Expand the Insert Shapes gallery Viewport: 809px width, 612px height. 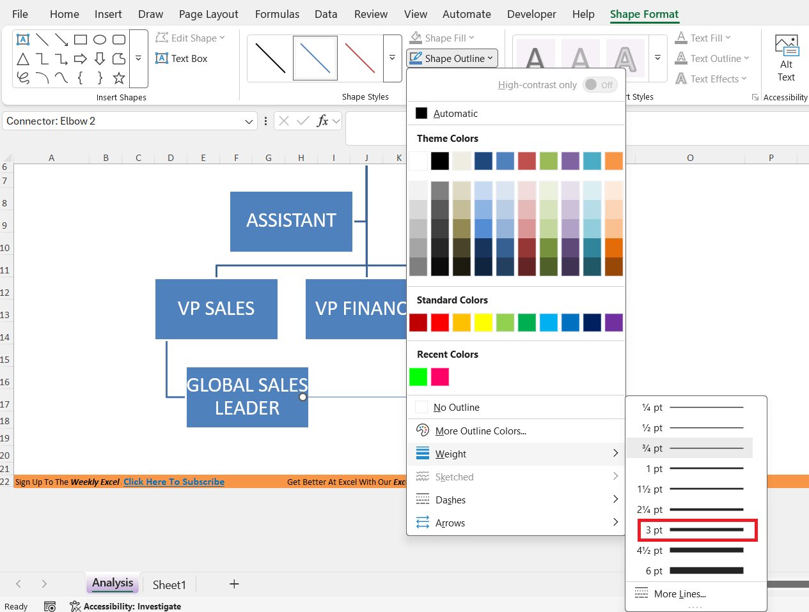138,58
